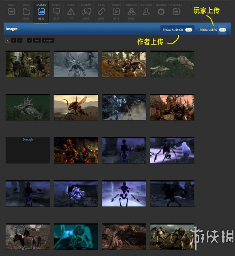Viewport: 235px width, 256px height.
Task: Open the teal glowing cave thumbnail
Action: pos(76,237)
